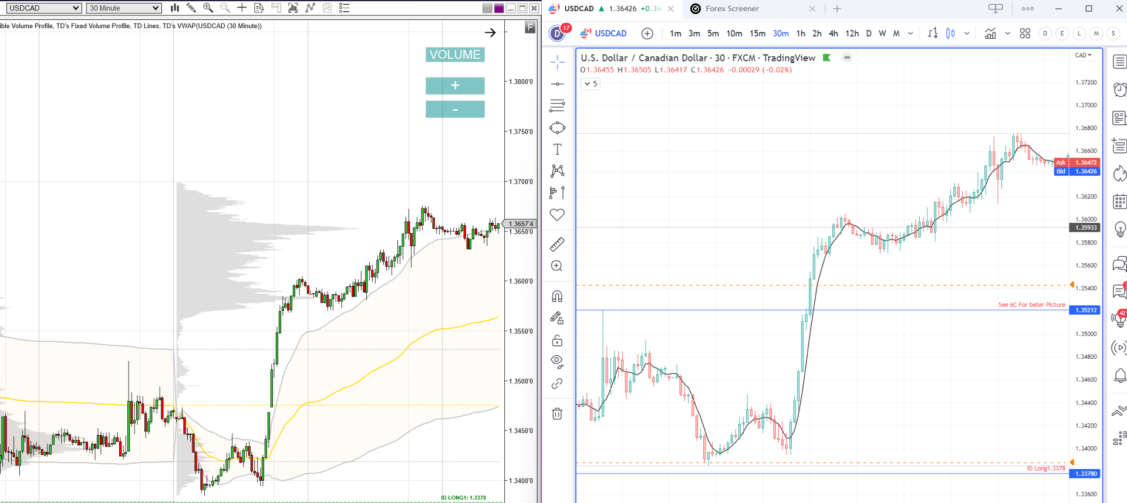The image size is (1127, 503).
Task: Click the add symbol compare plus icon
Action: pyautogui.click(x=647, y=33)
